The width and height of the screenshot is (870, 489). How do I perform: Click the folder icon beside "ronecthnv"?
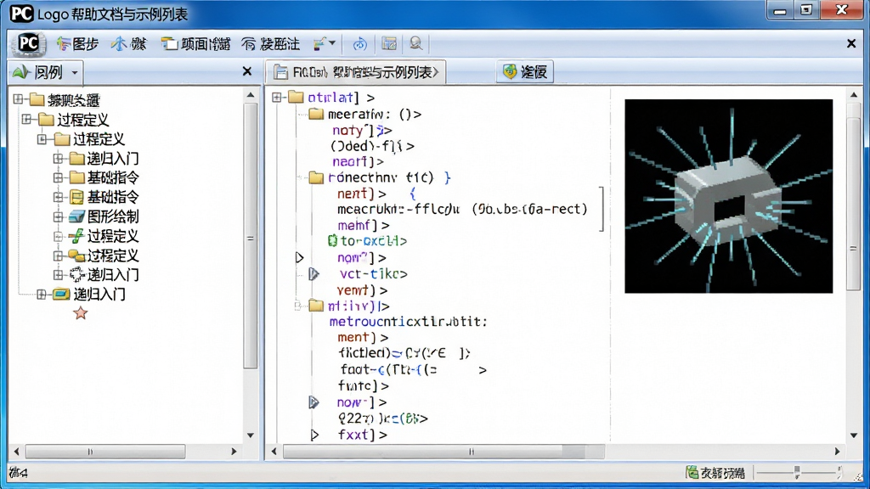[x=316, y=177]
